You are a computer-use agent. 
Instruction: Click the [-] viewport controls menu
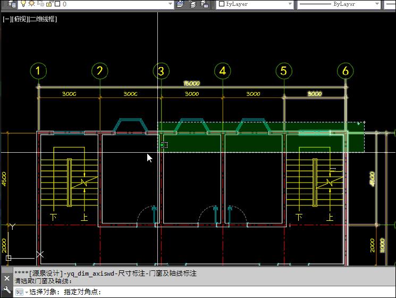pyautogui.click(x=7, y=19)
